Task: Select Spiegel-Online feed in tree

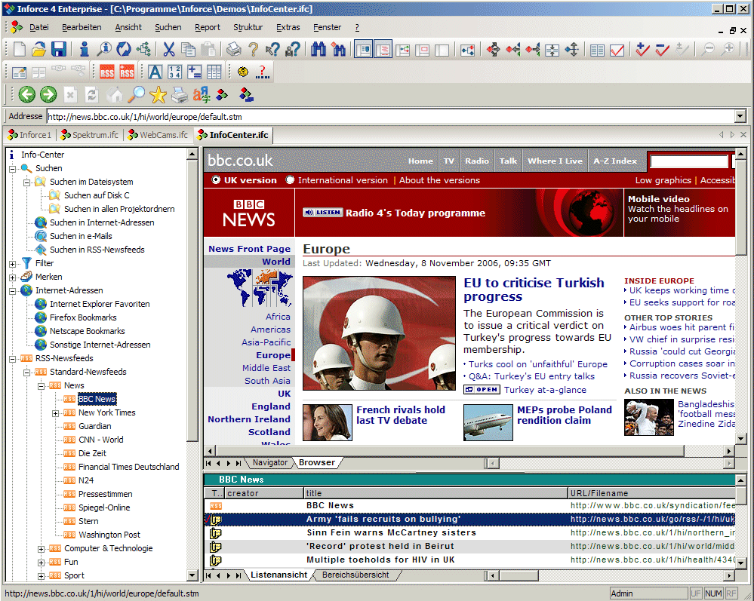Action: click(x=104, y=507)
